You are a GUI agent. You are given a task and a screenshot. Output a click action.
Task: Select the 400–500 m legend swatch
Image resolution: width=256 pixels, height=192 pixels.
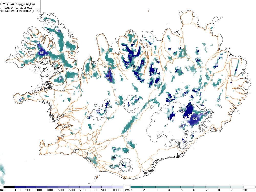point(52,187)
